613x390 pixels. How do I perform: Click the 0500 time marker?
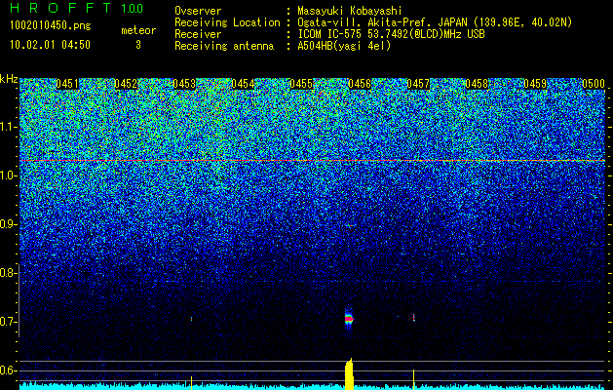tap(594, 84)
